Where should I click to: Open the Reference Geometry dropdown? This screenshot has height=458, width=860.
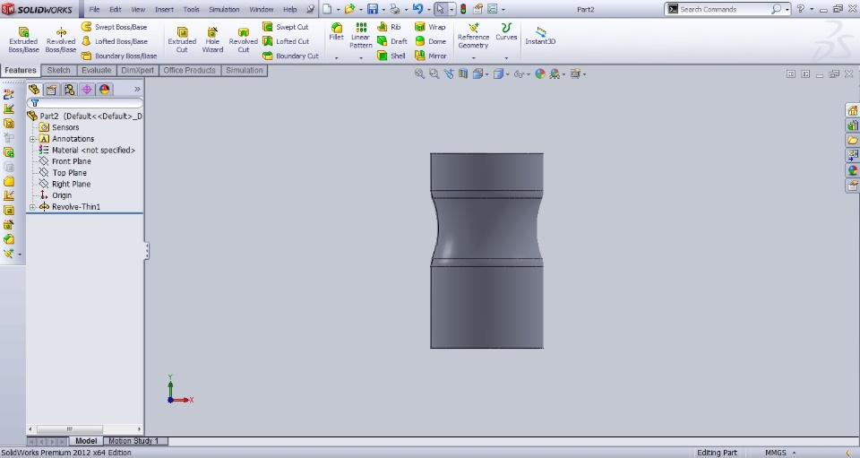pyautogui.click(x=473, y=57)
